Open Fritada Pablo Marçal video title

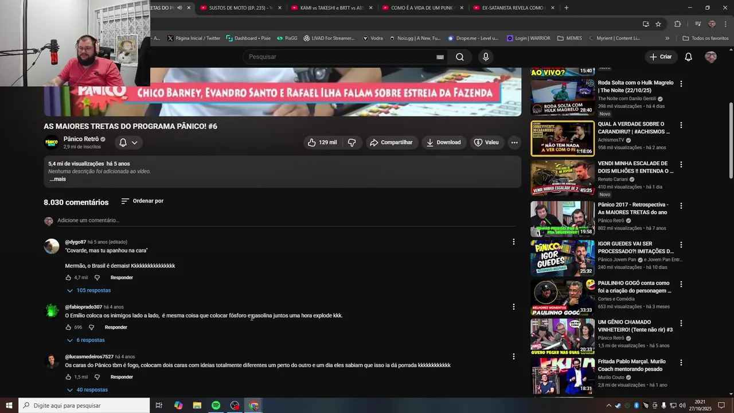(632, 366)
